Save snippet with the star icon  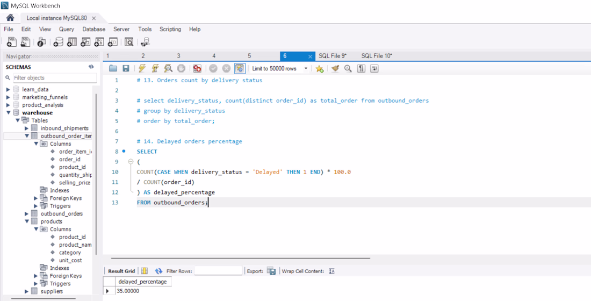pos(320,69)
